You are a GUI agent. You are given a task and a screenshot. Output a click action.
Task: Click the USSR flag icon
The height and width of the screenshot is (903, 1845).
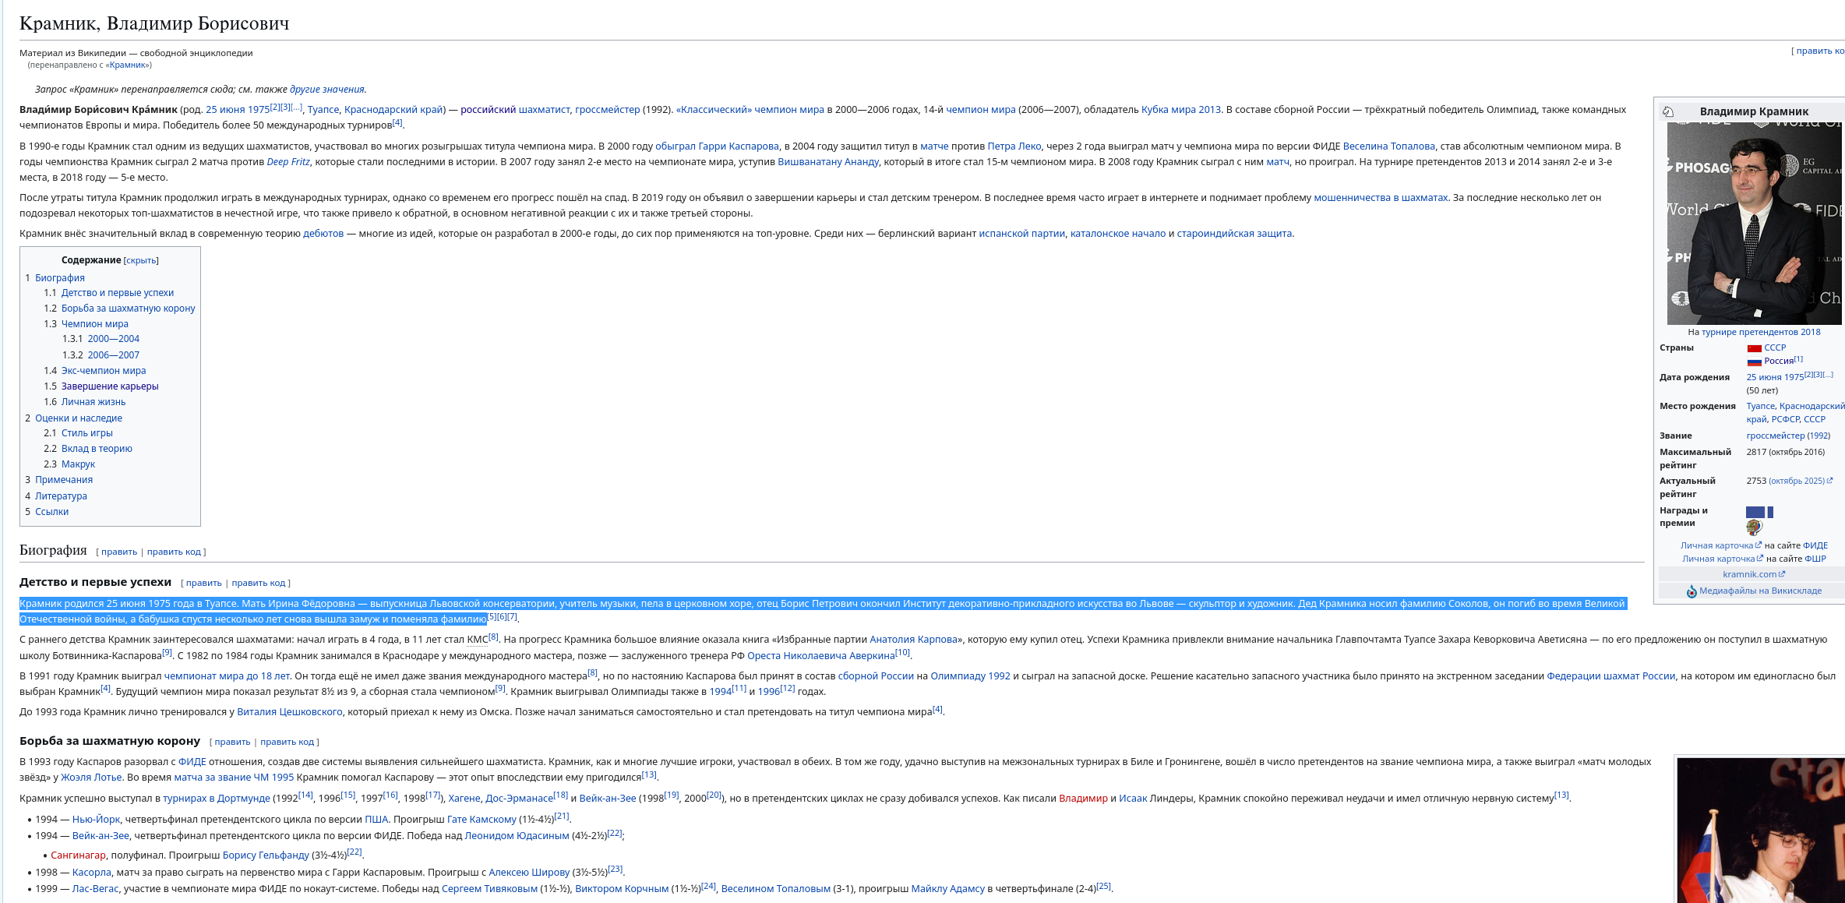point(1754,348)
